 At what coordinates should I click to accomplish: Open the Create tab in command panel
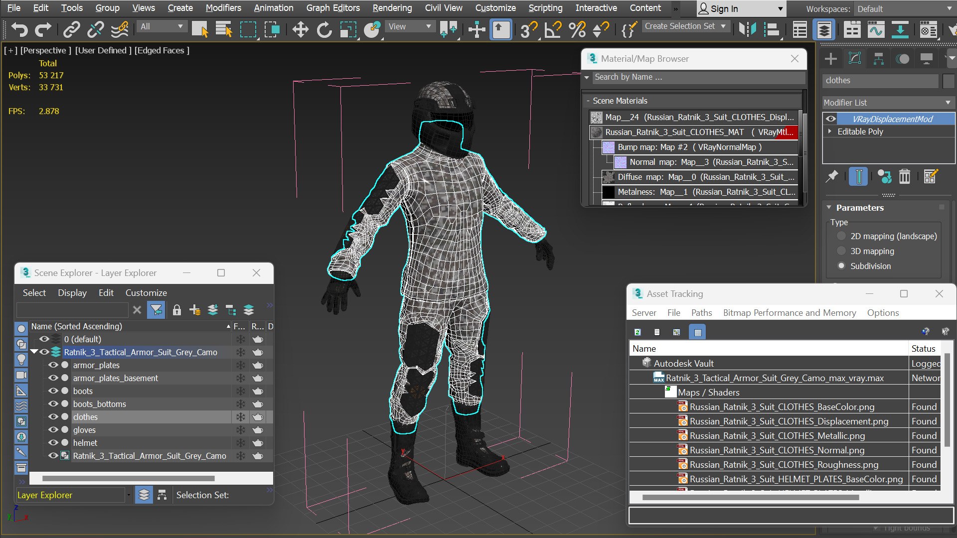[831, 59]
